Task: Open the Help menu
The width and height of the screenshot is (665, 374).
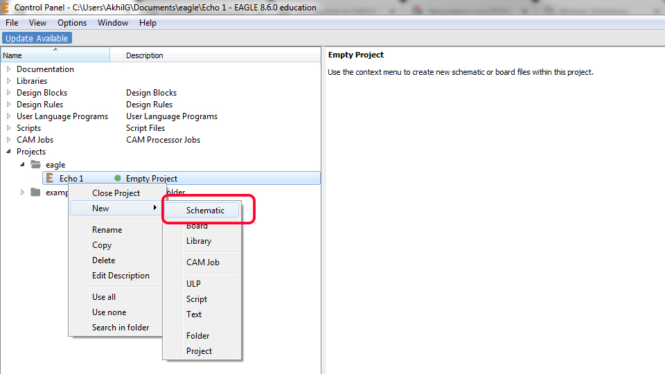Action: click(x=148, y=23)
